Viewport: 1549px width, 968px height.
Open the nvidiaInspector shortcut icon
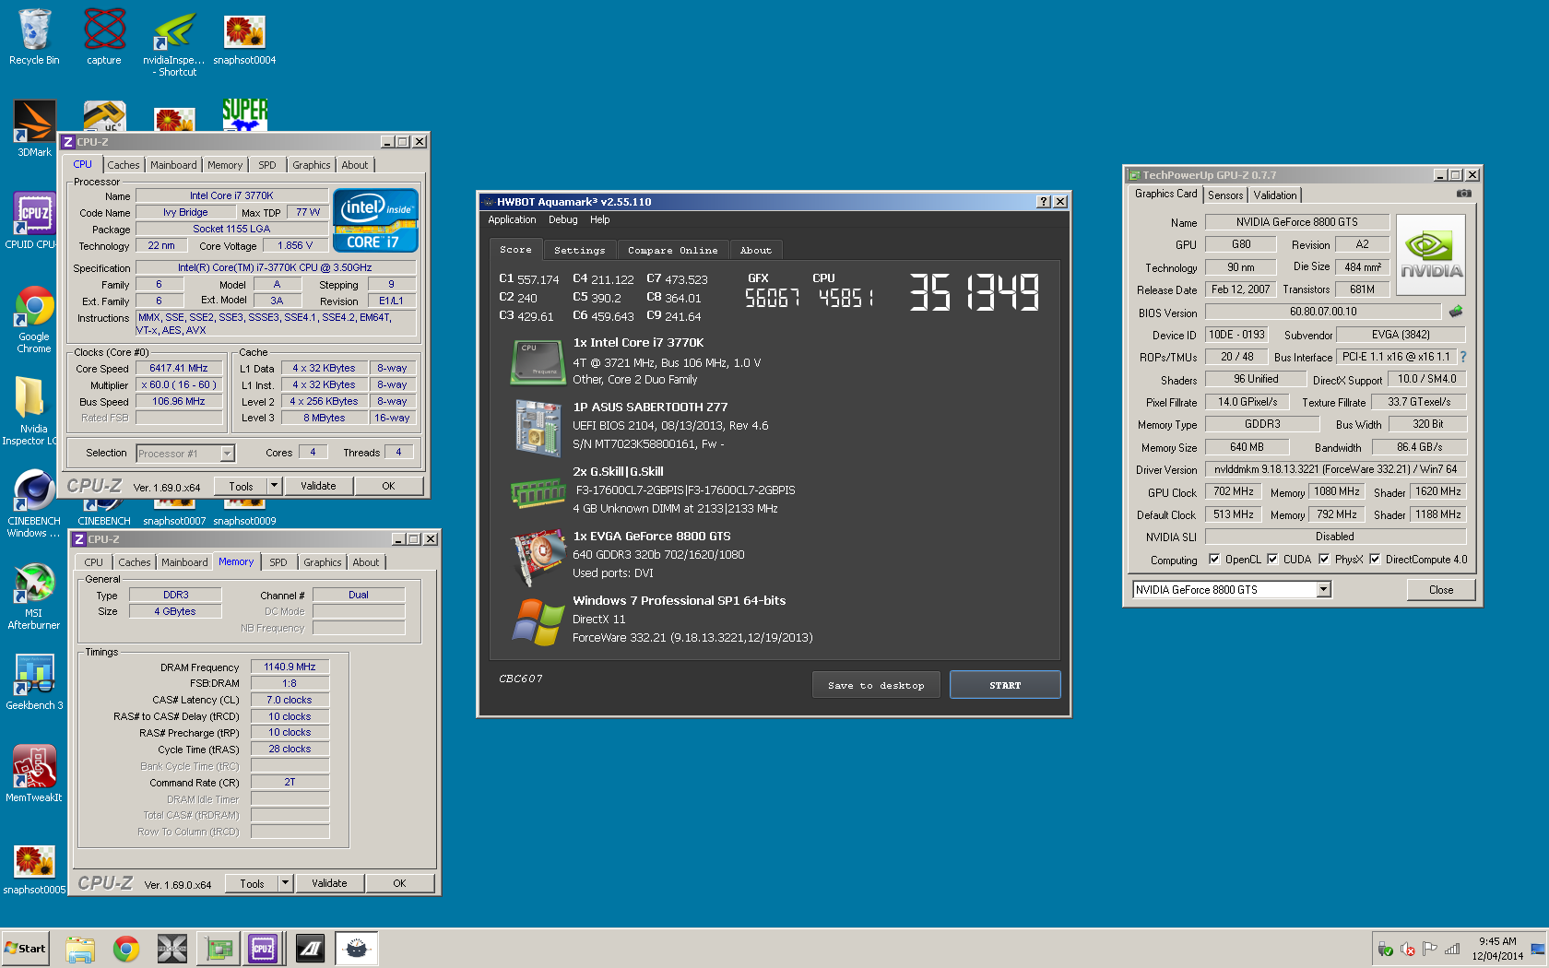pyautogui.click(x=174, y=41)
